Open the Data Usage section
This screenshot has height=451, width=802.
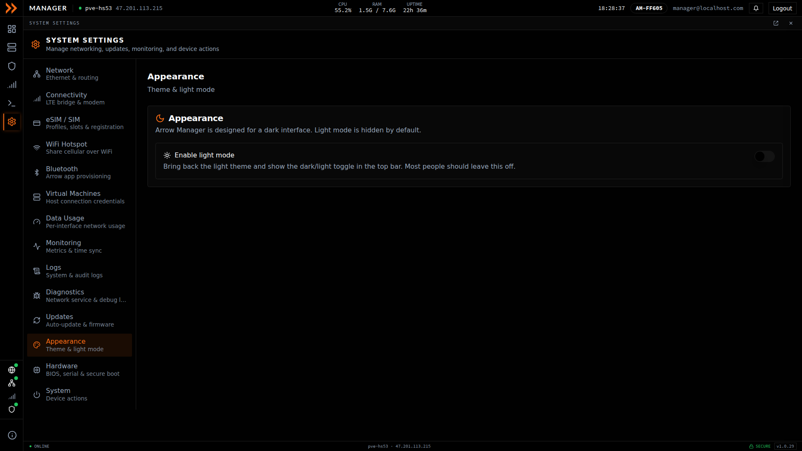[79, 222]
